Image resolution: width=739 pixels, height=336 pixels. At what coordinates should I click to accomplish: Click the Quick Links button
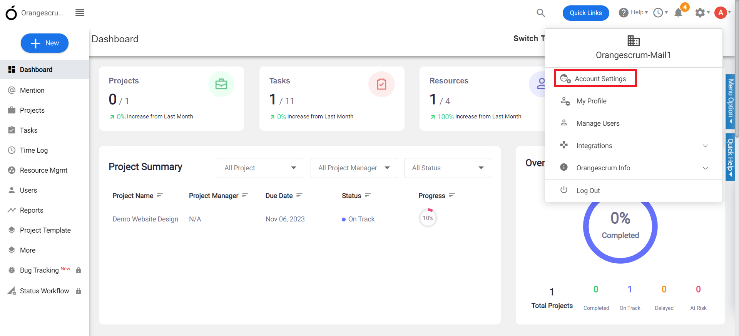(585, 13)
